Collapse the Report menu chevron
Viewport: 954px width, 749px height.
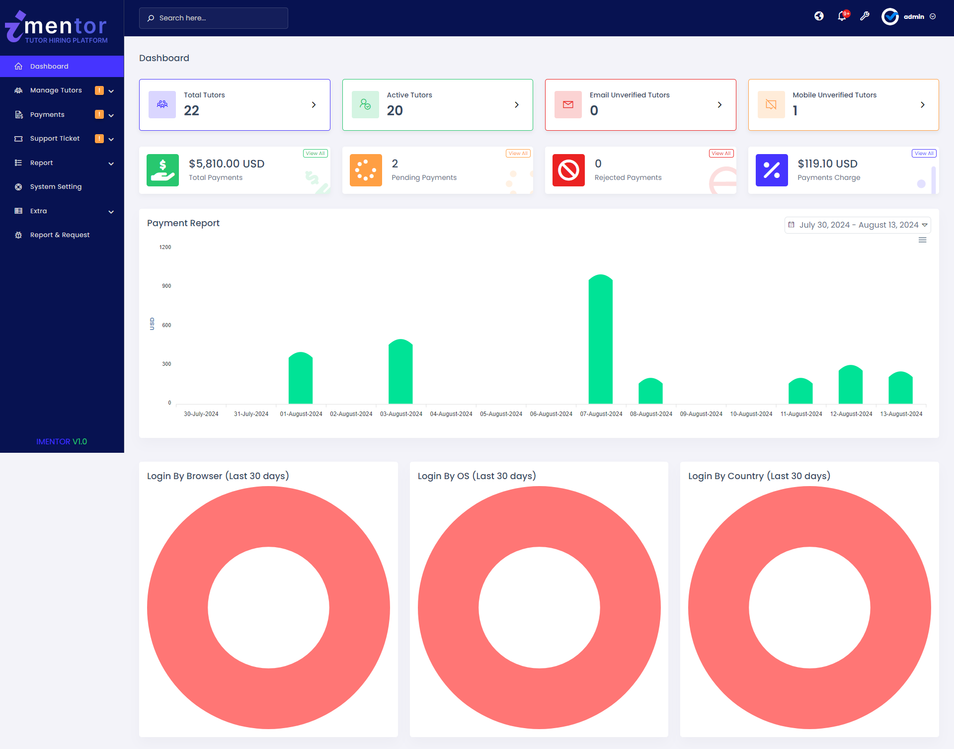point(111,163)
